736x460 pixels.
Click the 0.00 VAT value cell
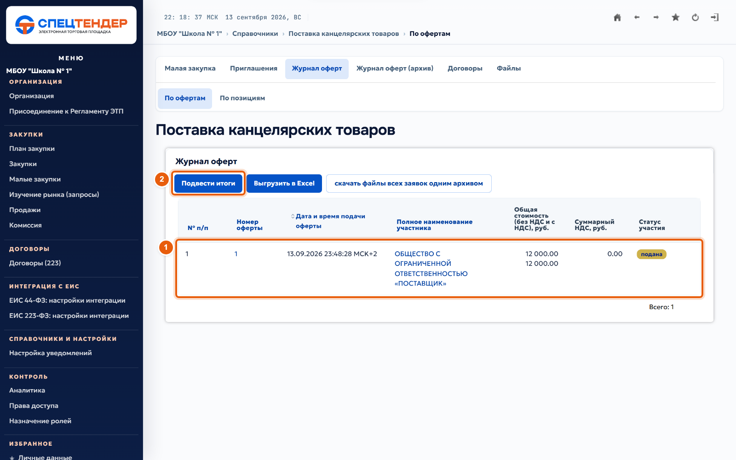[615, 254]
